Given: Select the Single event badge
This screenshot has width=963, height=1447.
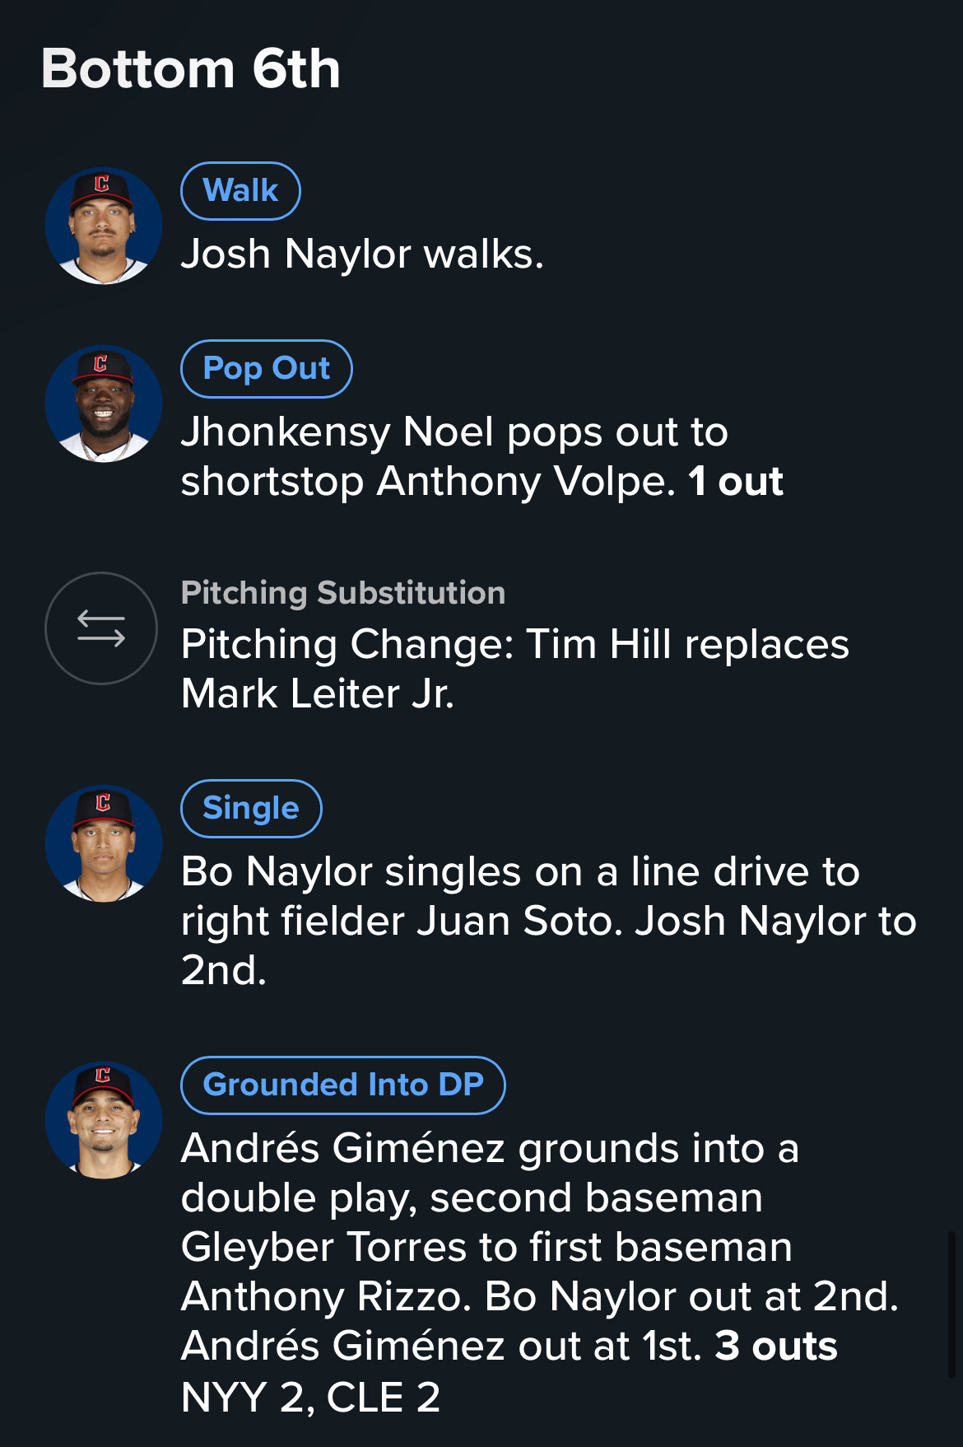Looking at the screenshot, I should point(251,809).
